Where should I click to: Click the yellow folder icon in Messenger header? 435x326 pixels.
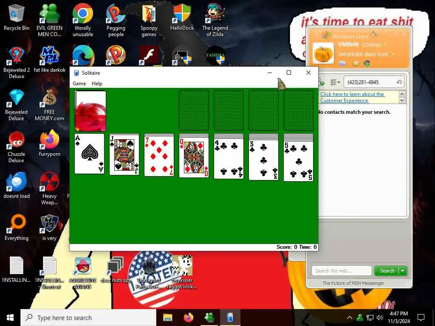(356, 64)
